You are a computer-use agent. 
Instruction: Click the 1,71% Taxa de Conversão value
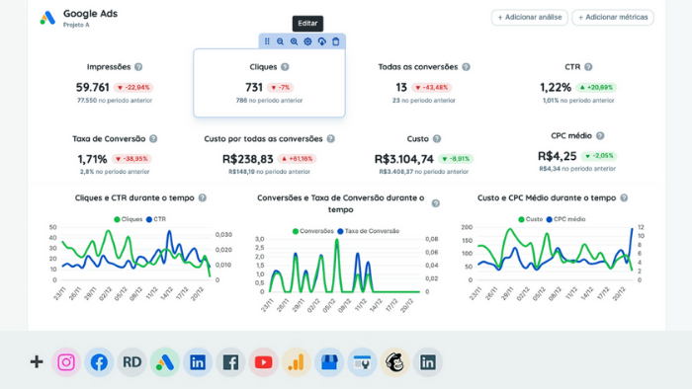tap(92, 159)
